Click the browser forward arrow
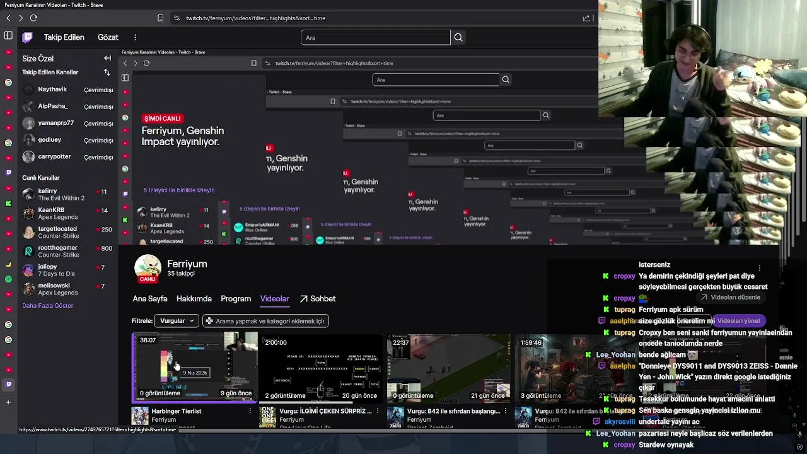Viewport: 807px width, 454px height. (21, 18)
